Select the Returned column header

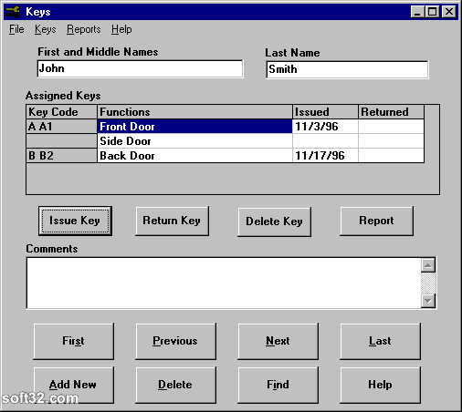pos(391,112)
